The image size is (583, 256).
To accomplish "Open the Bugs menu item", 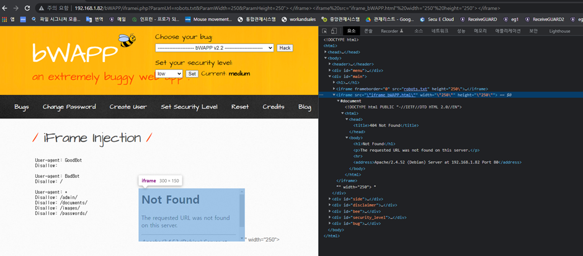I will coord(22,107).
